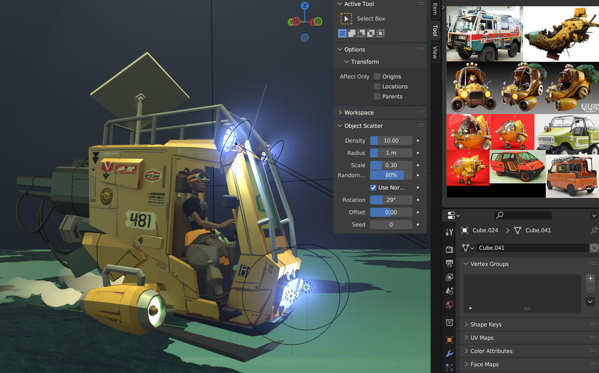
Task: Collapse the Object Scatter panel
Action: 363,126
